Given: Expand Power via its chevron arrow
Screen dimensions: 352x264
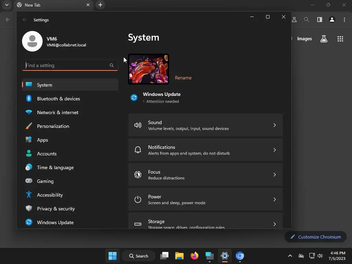Looking at the screenshot, I should (275, 199).
